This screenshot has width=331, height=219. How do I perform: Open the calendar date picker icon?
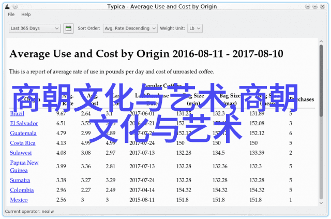(68, 28)
